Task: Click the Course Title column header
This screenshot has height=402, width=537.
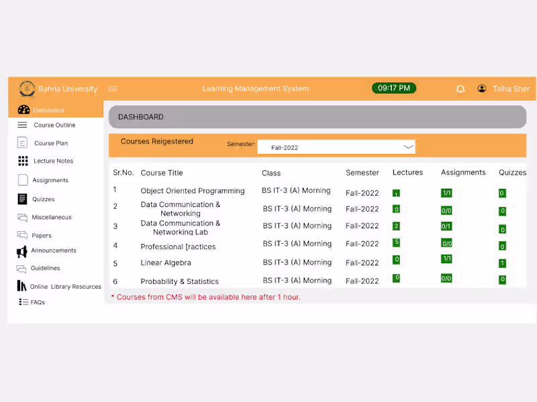Action: (162, 173)
